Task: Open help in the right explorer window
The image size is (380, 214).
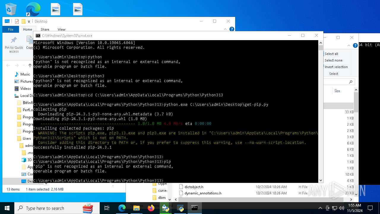Action: pyautogui.click(x=355, y=45)
